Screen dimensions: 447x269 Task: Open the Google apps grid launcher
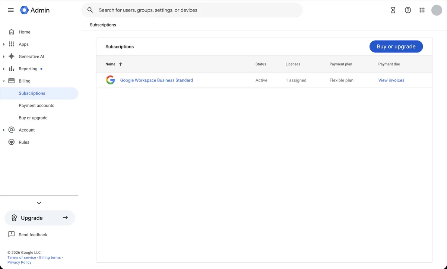[x=422, y=10]
